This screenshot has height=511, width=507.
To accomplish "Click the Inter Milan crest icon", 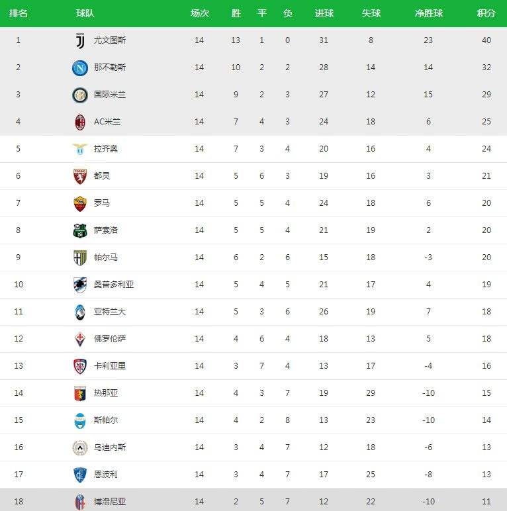I will [80, 95].
